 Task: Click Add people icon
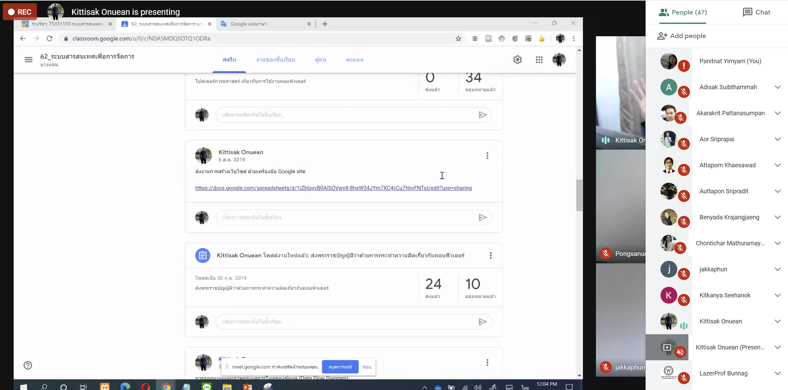coord(662,36)
